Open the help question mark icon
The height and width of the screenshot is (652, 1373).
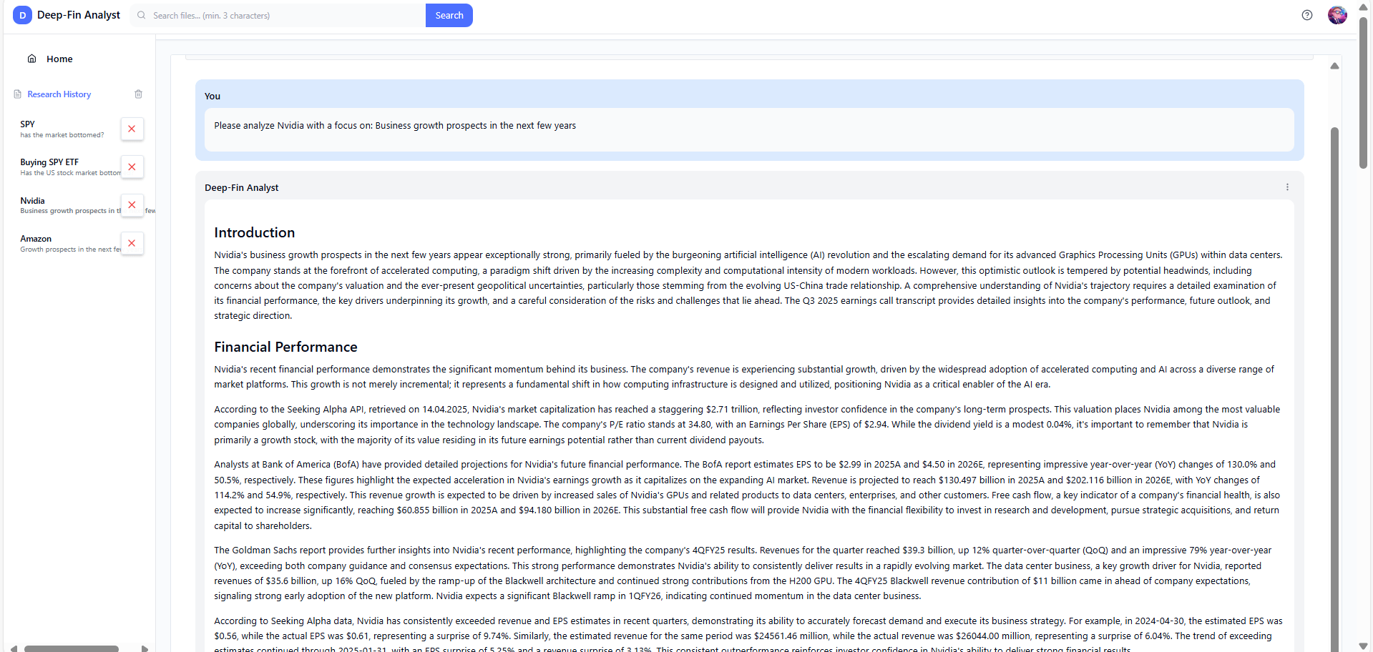pos(1307,15)
